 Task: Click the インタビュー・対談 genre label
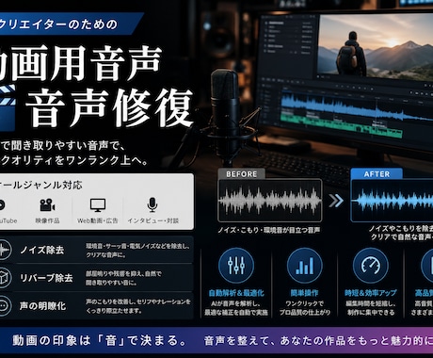[x=153, y=220]
